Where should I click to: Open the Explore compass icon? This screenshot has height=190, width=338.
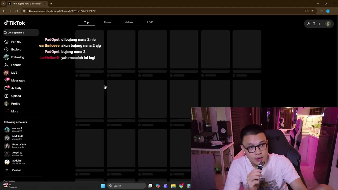click(6, 49)
